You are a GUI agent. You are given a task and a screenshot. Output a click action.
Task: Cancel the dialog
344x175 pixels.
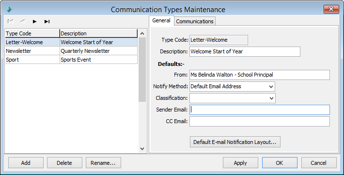(x=318, y=163)
